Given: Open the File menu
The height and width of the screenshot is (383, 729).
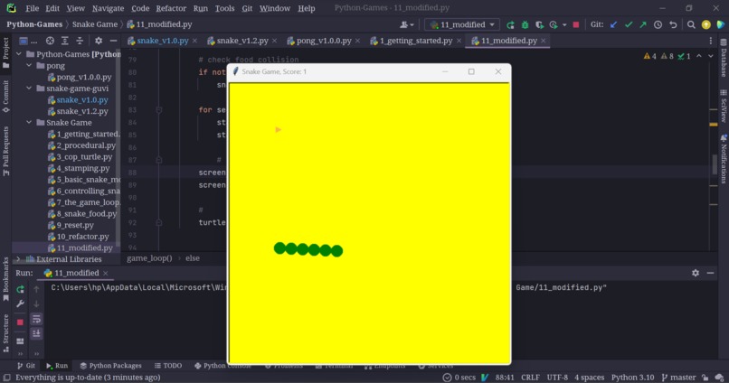Looking at the screenshot, I should pos(32,8).
